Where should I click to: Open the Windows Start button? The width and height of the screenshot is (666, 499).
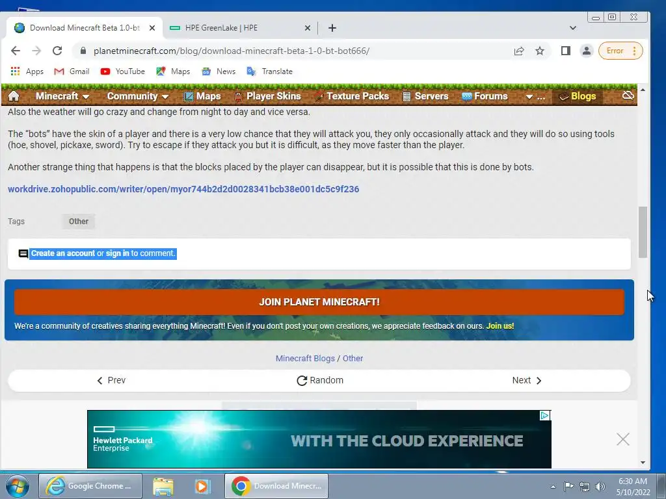tap(17, 486)
